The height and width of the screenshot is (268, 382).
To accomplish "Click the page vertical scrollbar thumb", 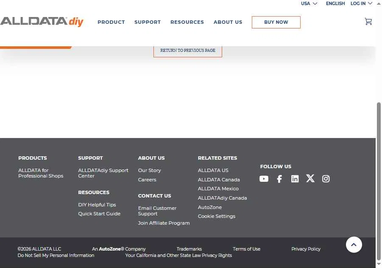I will (379, 182).
